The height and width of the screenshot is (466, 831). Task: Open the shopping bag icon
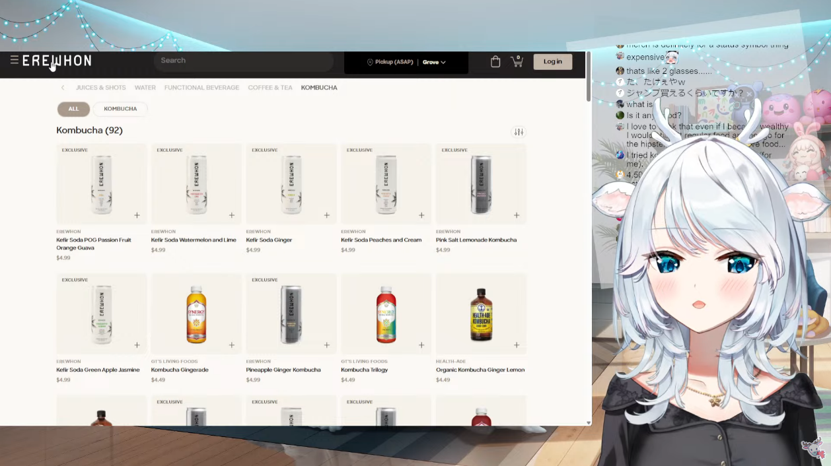[495, 61]
